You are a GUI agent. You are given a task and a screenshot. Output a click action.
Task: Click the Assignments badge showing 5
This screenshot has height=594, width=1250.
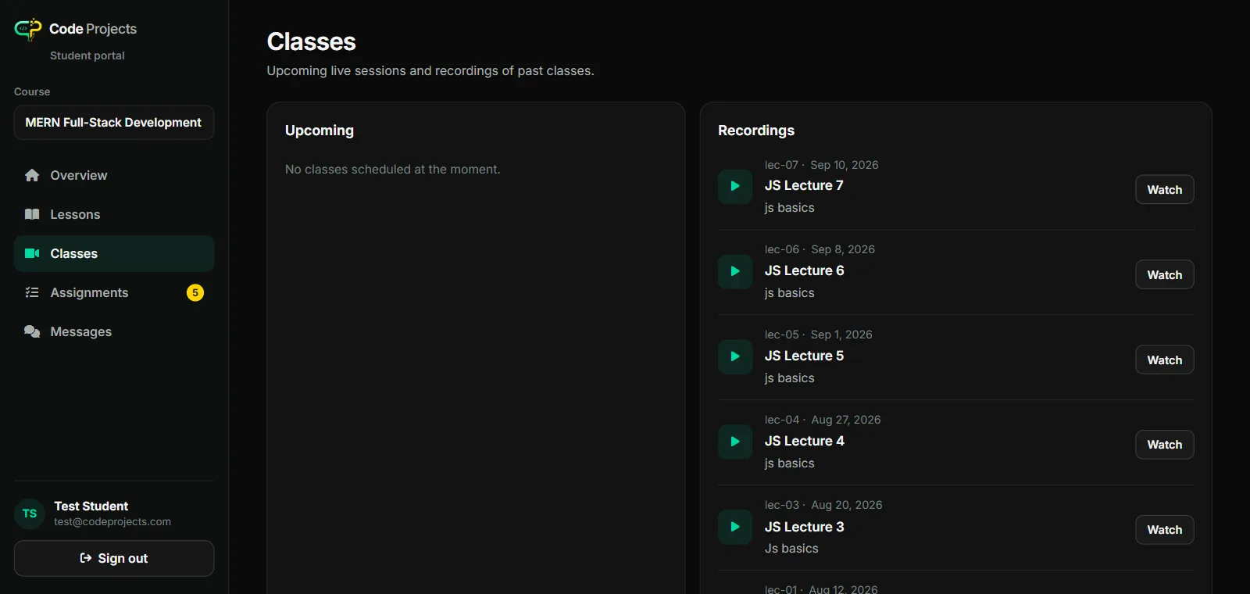pyautogui.click(x=195, y=292)
